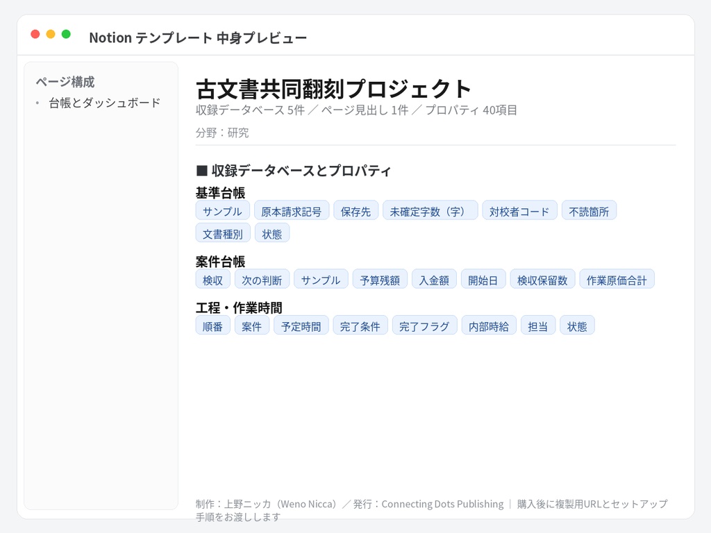Click the 収録データベースとプロパティ section heading

point(294,171)
